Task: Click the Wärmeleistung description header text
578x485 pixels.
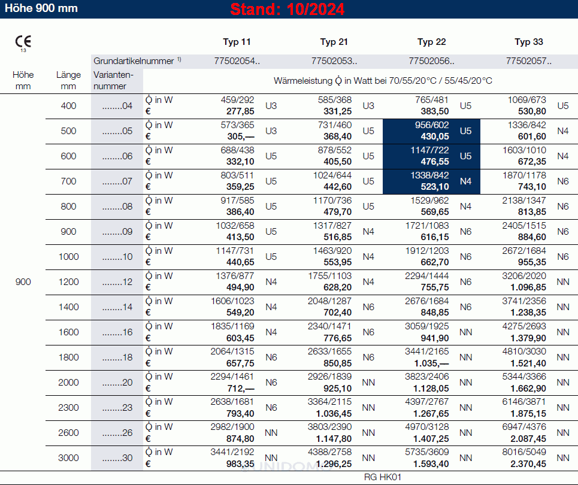Action: pos(383,80)
